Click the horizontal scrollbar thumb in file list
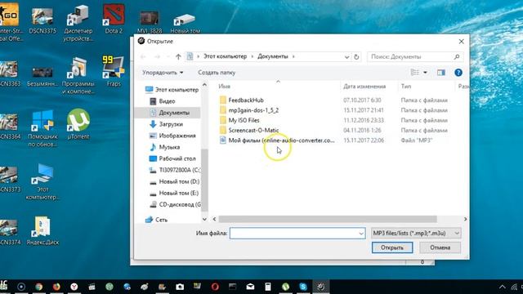The width and height of the screenshot is (523, 294). [x=328, y=220]
